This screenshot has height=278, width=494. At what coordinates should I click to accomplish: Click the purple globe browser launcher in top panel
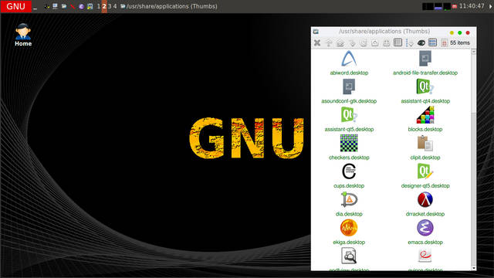(x=81, y=6)
